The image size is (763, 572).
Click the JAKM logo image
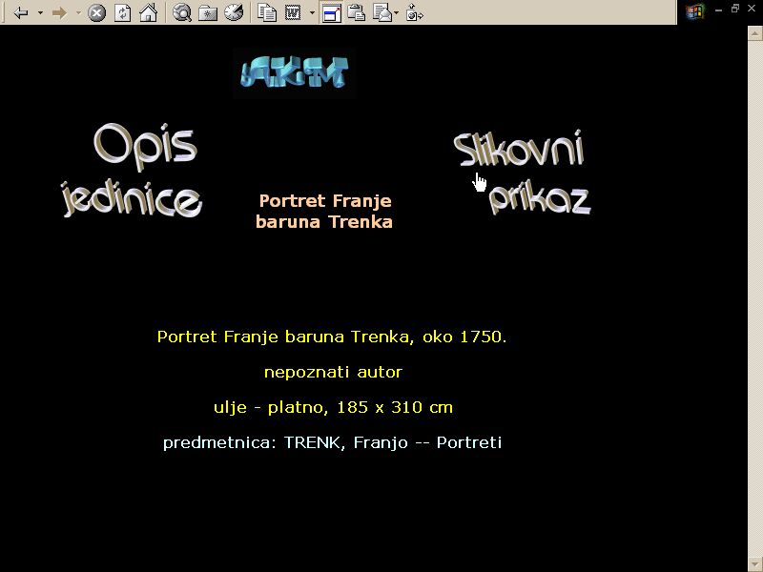(295, 73)
